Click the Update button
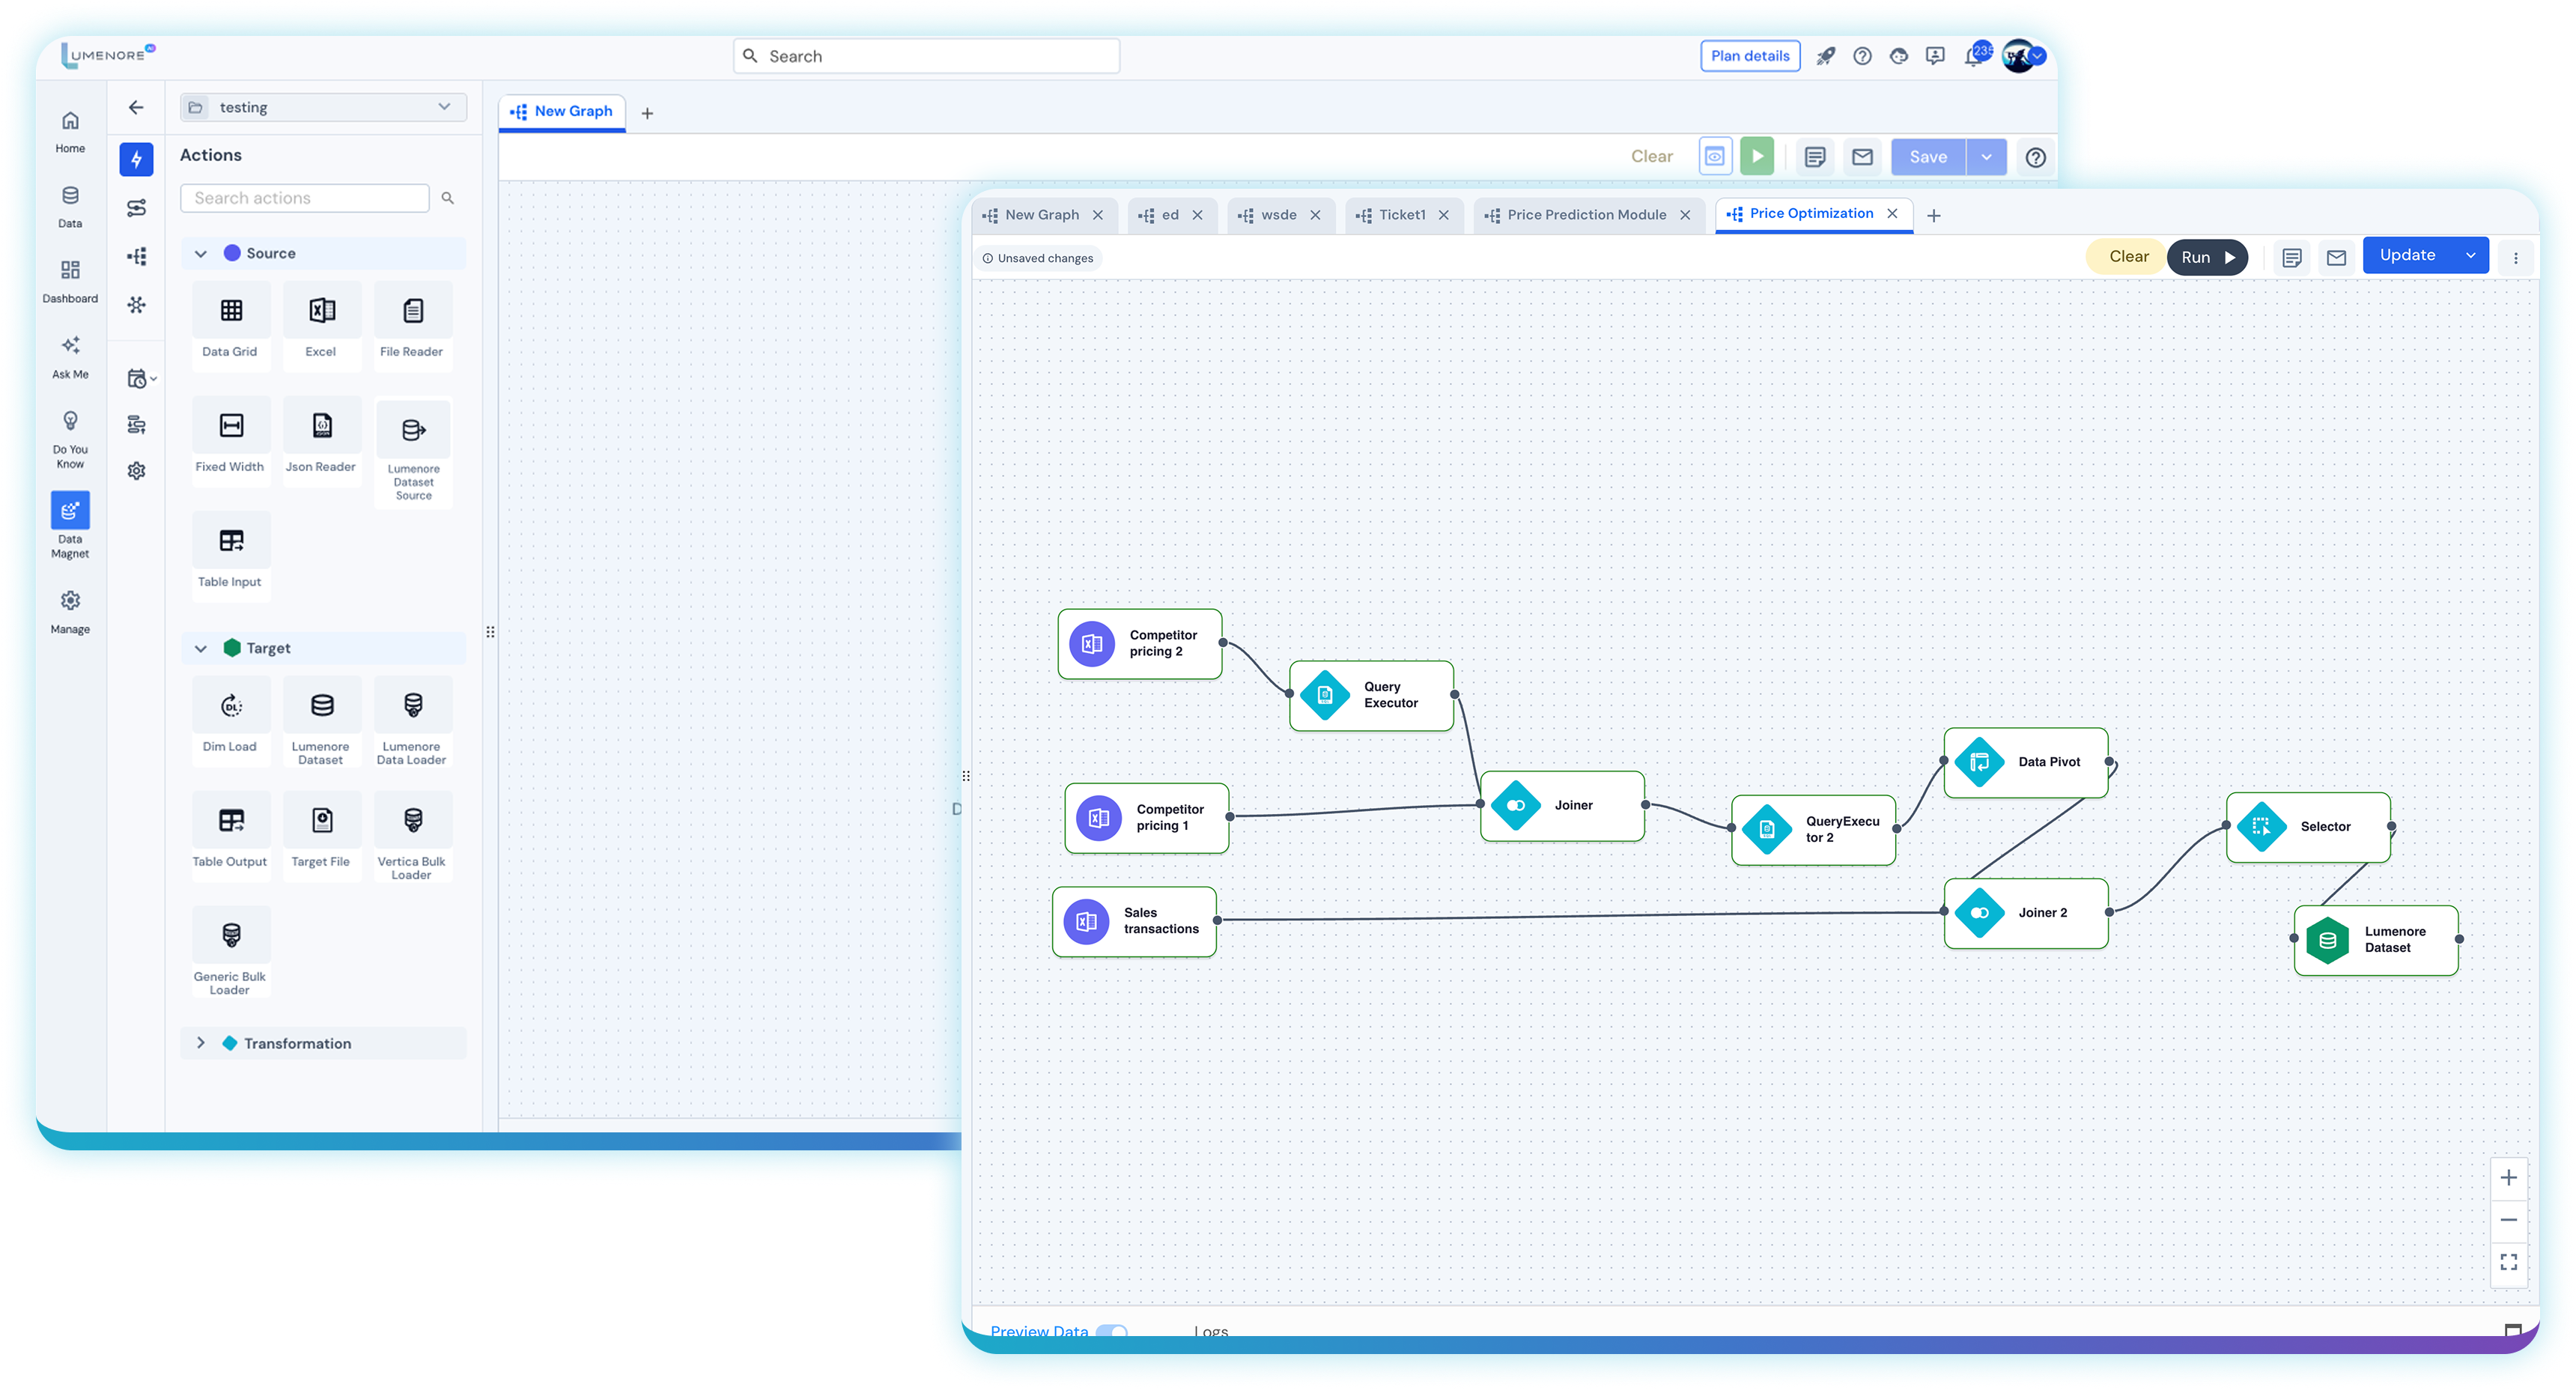This screenshot has height=1390, width=2576. pos(2407,256)
